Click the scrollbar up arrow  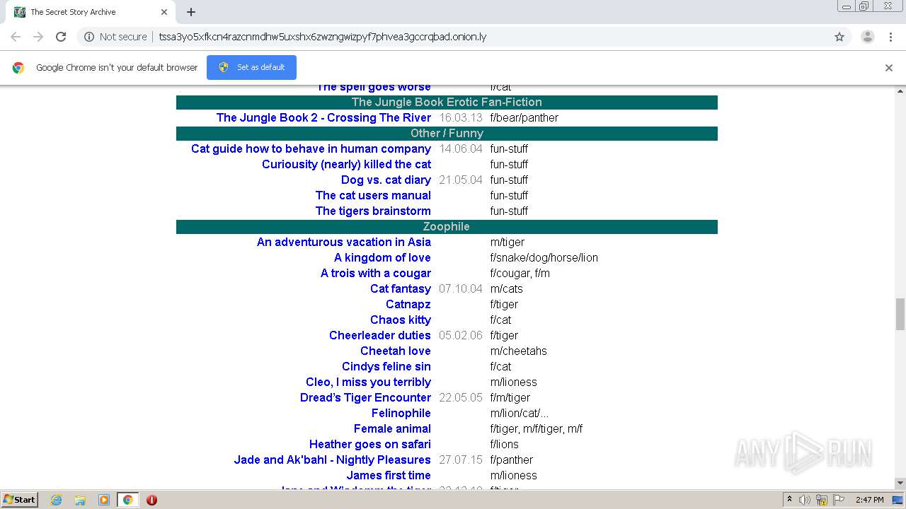[x=900, y=91]
